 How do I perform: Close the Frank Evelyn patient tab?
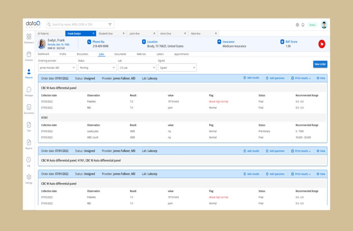tap(93, 33)
